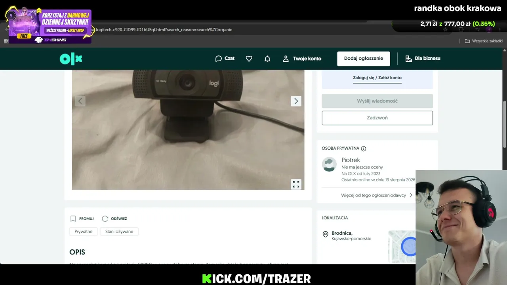Screen dimensions: 507x285
Task: Click the G4Skins free case banner
Action: (x=49, y=26)
